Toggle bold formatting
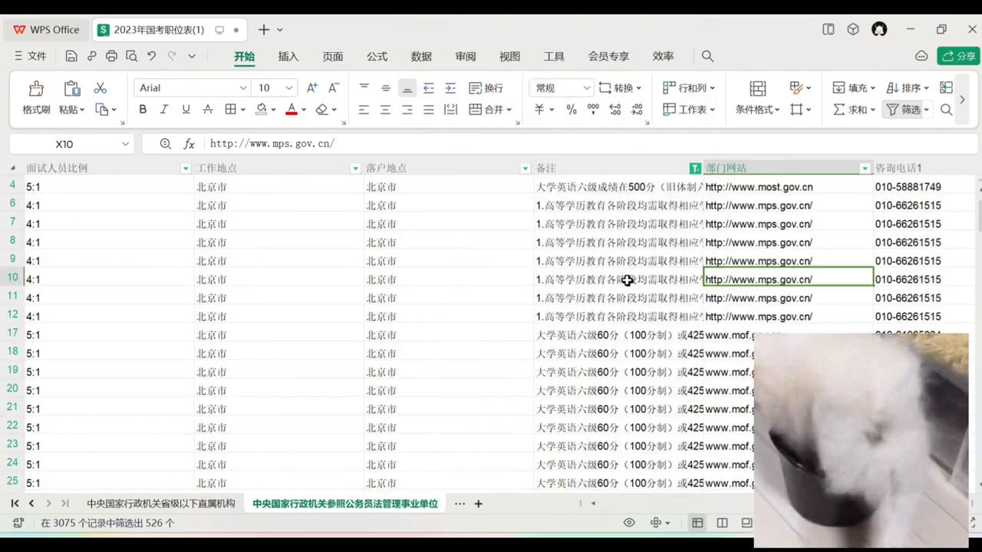 click(x=143, y=110)
